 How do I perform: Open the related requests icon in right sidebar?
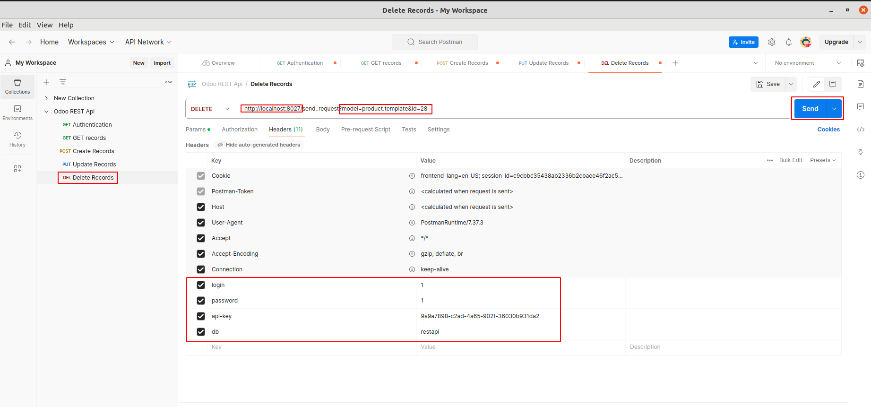tap(861, 152)
